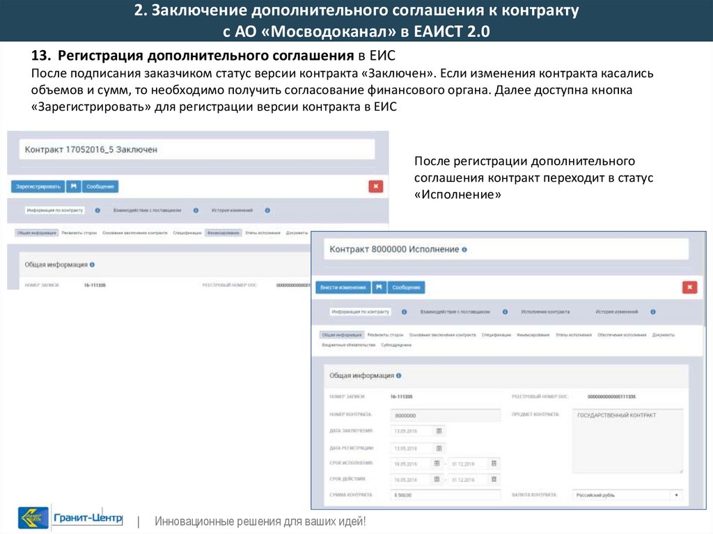Click Предмет контракта text area
The image size is (713, 534).
pos(627,441)
